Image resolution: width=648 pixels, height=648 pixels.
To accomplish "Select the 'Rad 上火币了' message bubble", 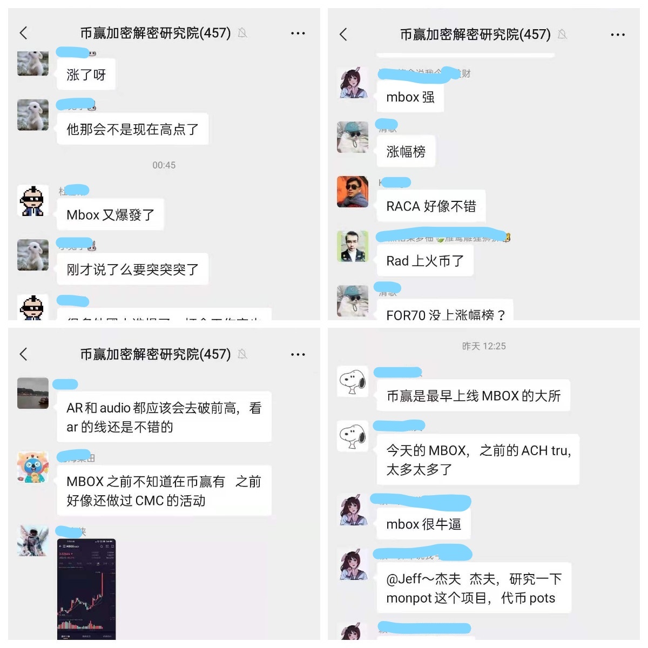I will (x=425, y=261).
